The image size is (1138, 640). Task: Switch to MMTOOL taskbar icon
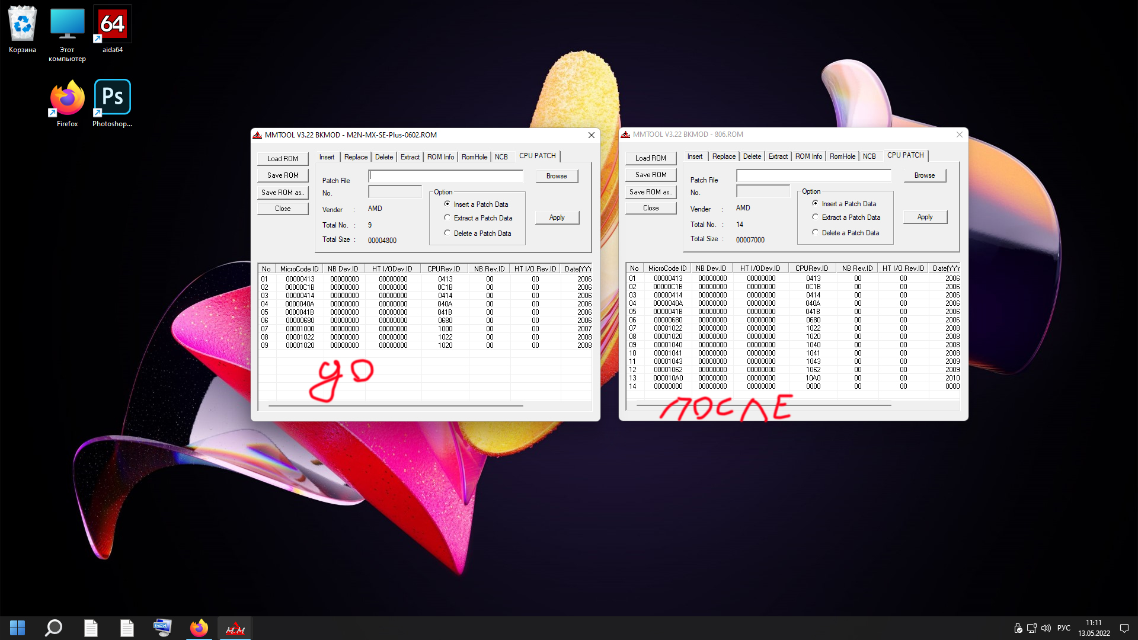coord(235,628)
